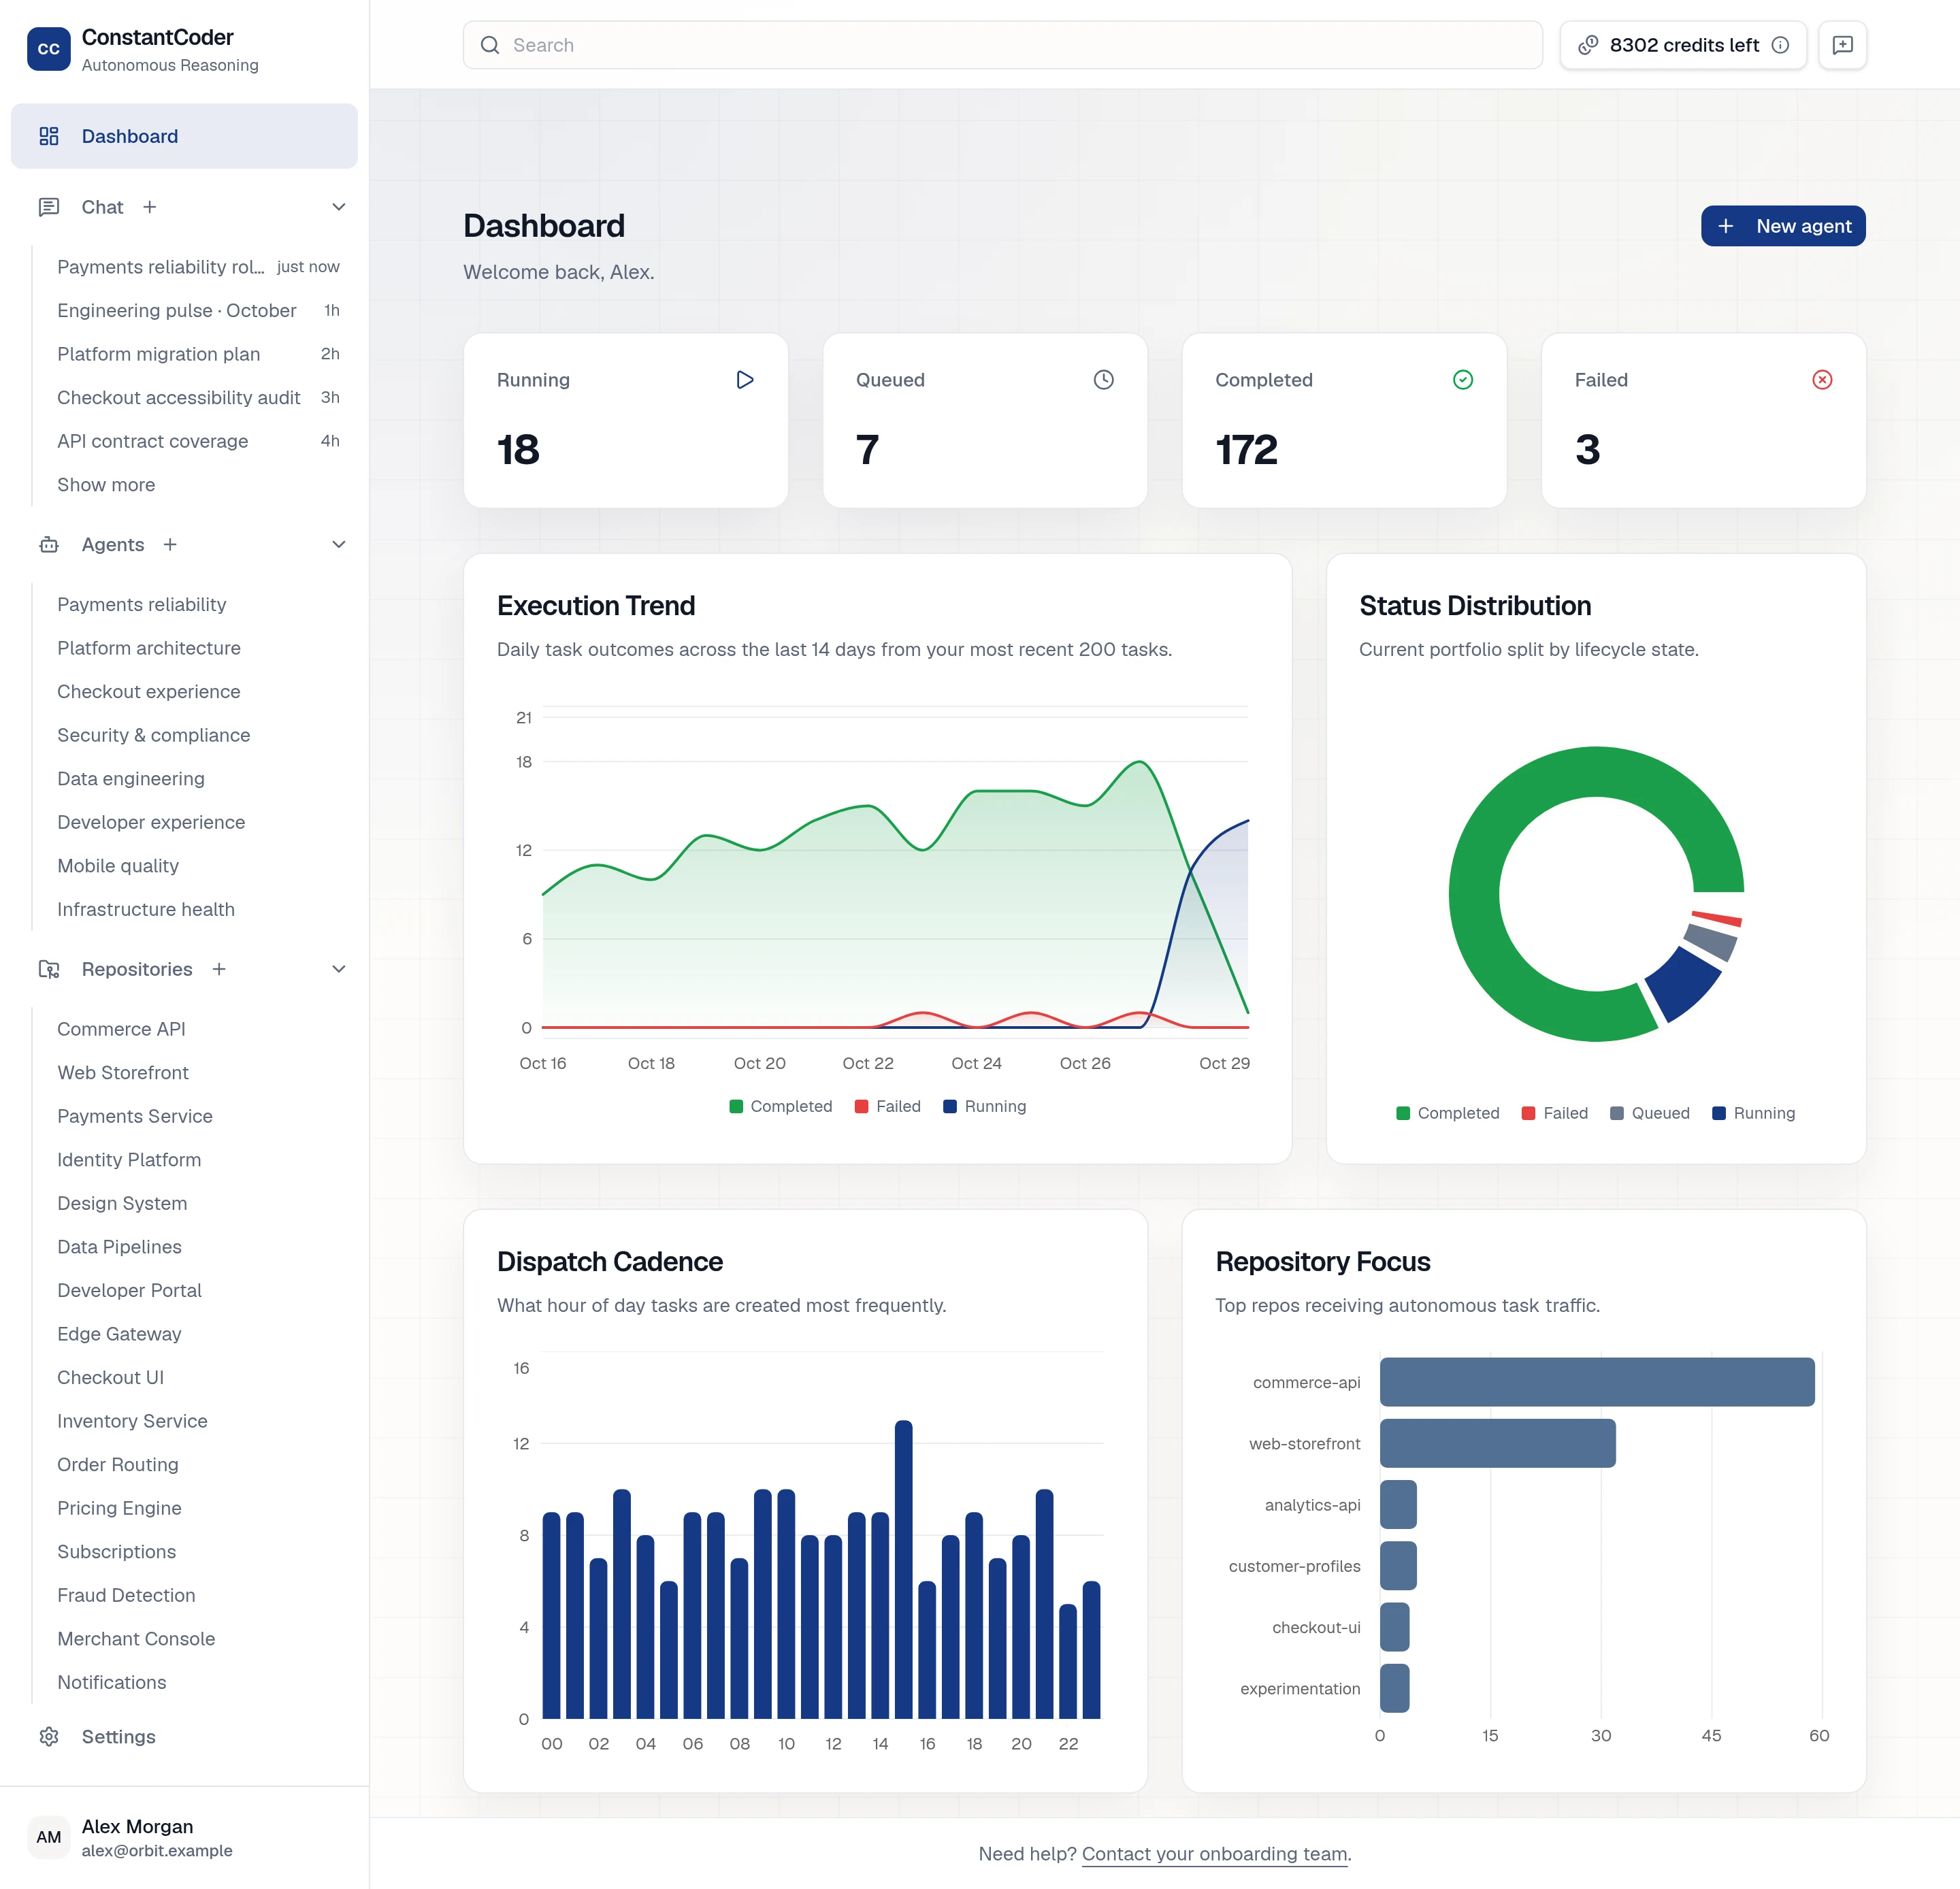Expand chat list with Show more
This screenshot has width=1960, height=1889.
pos(106,485)
